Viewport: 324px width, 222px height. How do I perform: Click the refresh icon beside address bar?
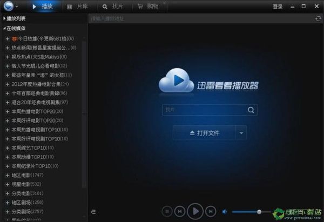[x=318, y=18]
